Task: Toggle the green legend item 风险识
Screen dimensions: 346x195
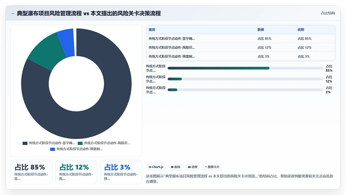Action: pyautogui.click(x=104, y=143)
